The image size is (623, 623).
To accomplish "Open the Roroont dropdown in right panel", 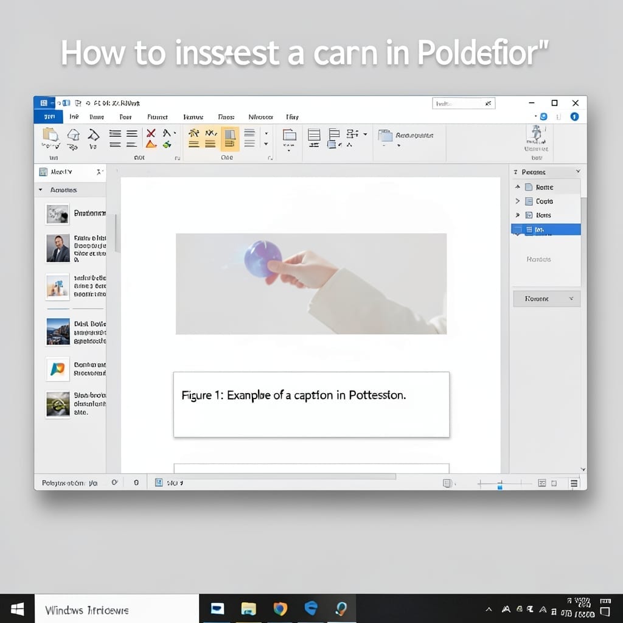I will (x=547, y=298).
